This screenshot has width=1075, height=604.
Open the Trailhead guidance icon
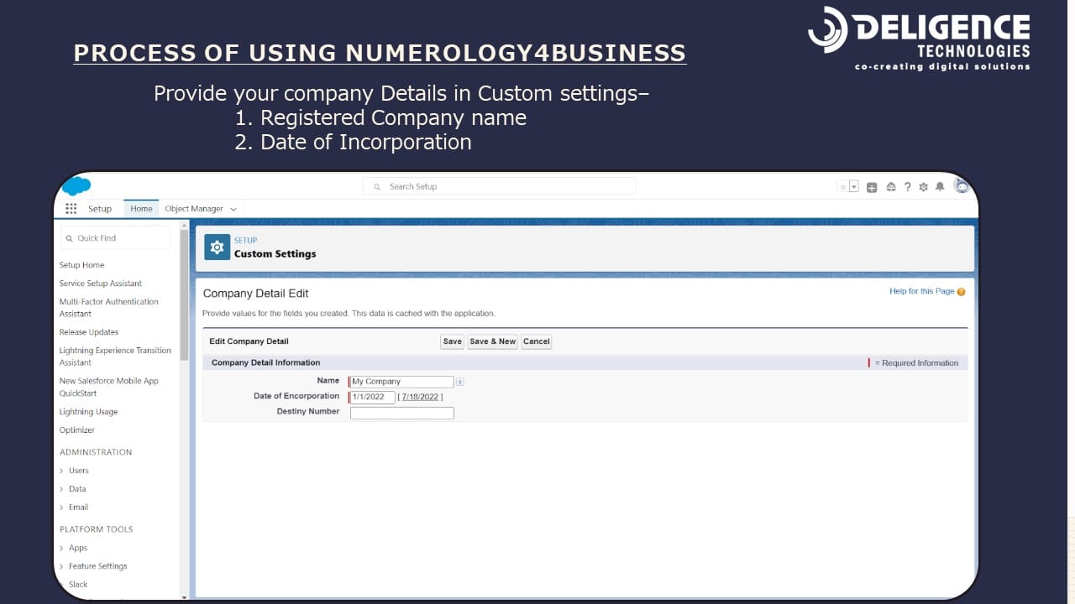[891, 187]
